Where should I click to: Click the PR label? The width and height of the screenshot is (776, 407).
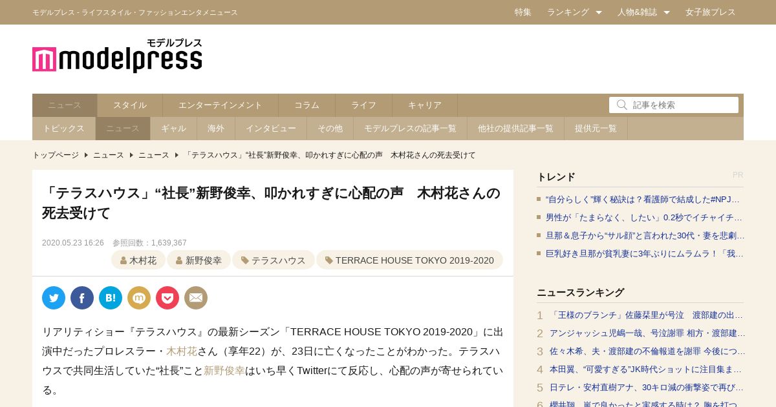[738, 175]
